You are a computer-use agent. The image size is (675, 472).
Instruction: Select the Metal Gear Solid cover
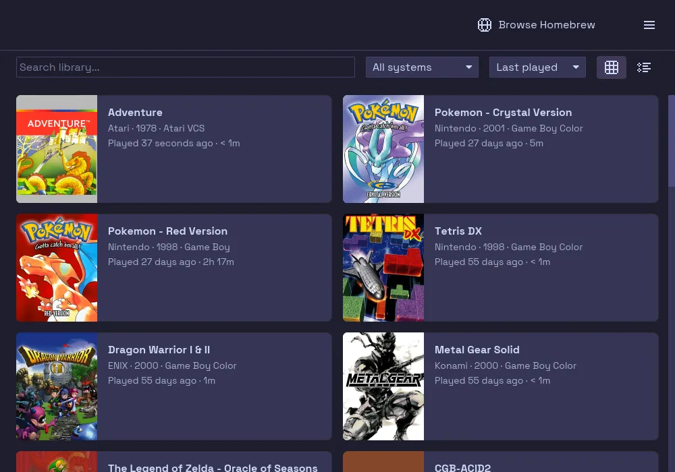coord(383,386)
